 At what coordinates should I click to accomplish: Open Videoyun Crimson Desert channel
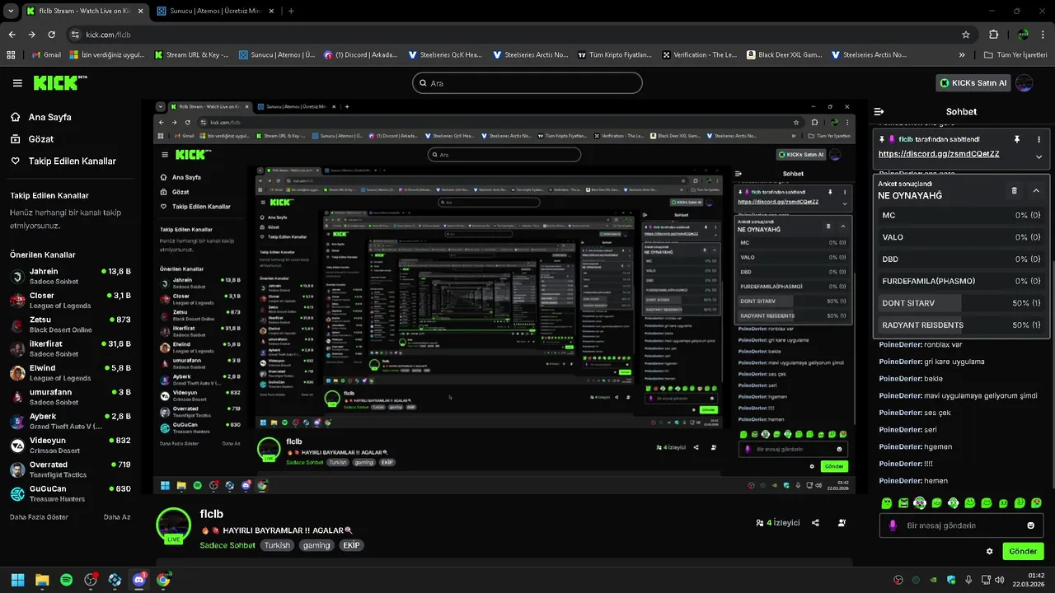[x=70, y=445]
